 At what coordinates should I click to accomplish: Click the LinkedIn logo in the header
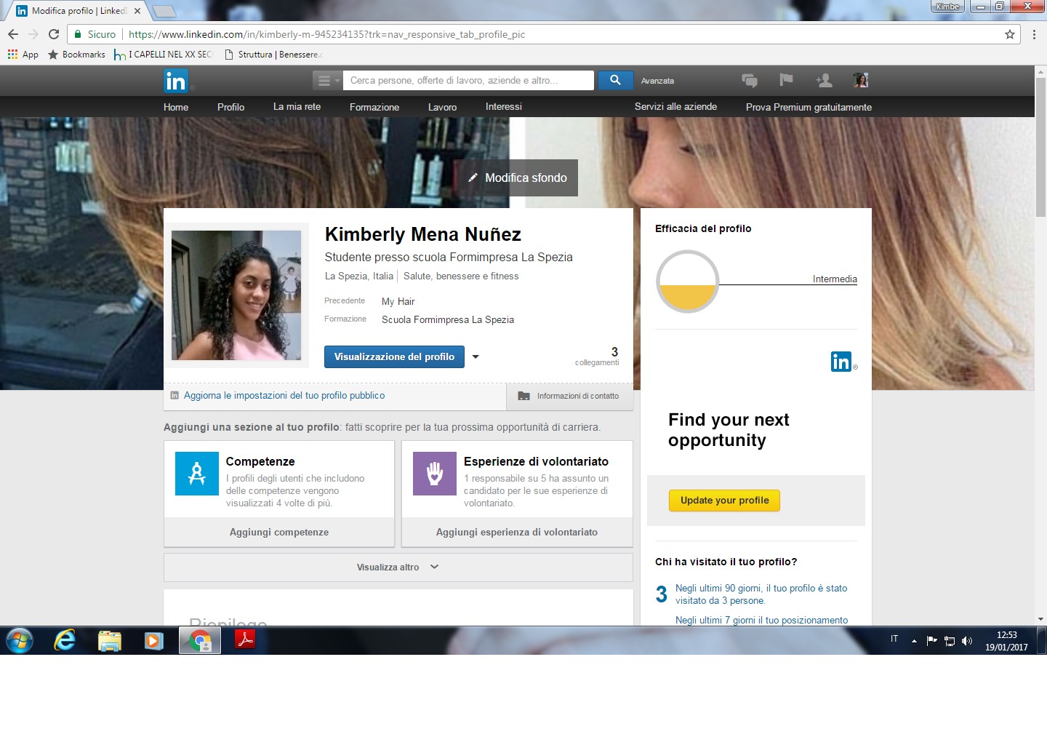point(176,81)
